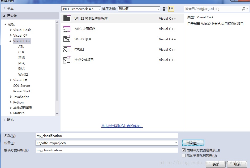Expand the 其他项目类型 node arrow
Viewport: 250px width, 168px height.
coord(11,108)
